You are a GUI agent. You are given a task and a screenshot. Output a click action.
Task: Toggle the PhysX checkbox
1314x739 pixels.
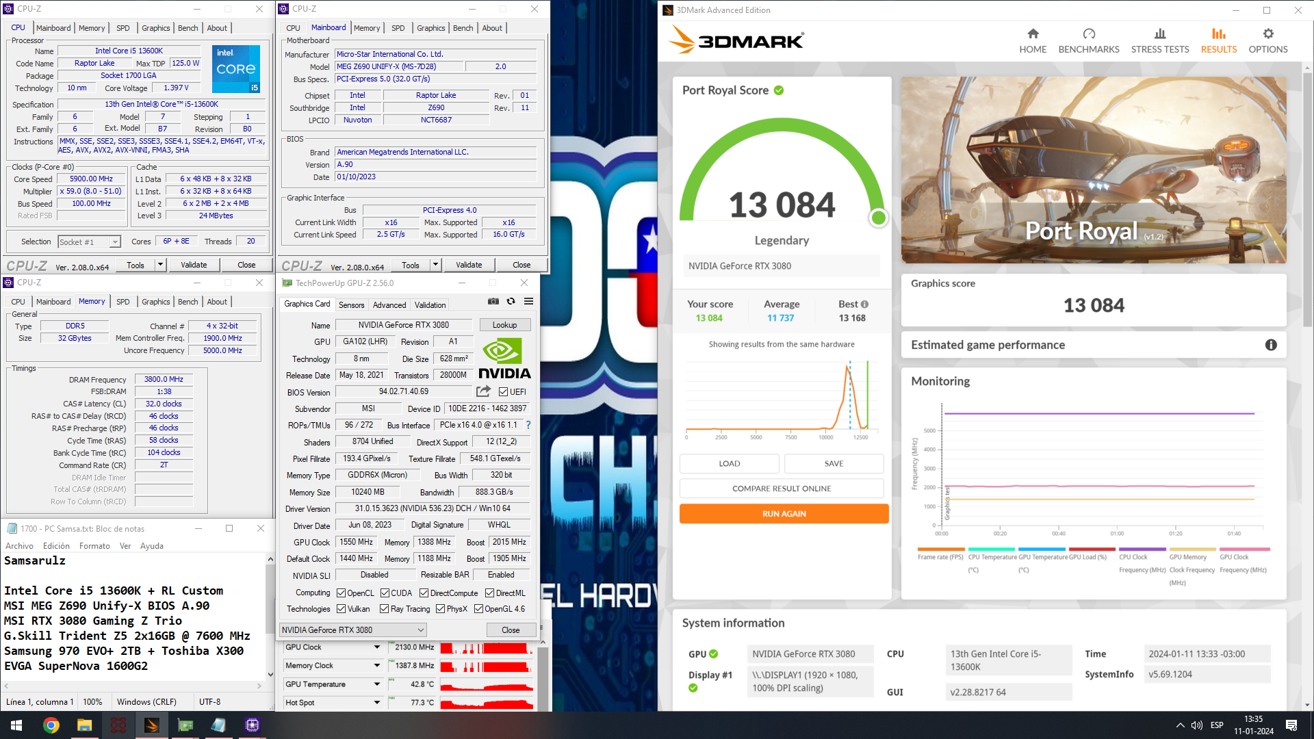click(x=440, y=609)
